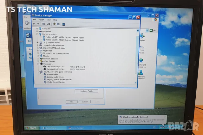Select Sound, video and game controllers
The width and height of the screenshot is (203, 135).
click(58, 72)
